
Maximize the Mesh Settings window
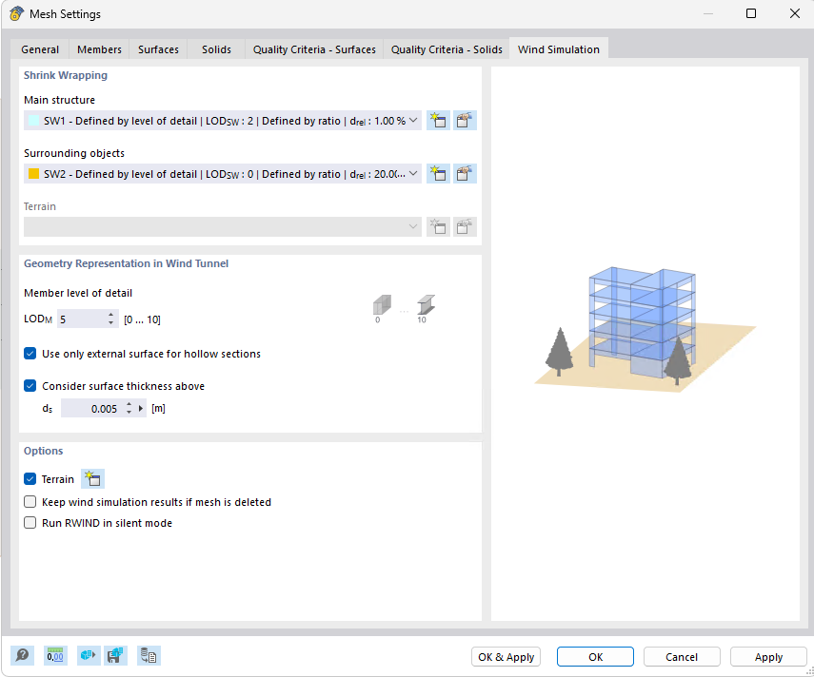750,13
